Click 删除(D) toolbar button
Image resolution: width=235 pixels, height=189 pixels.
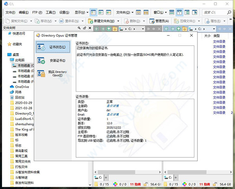coord(132,21)
